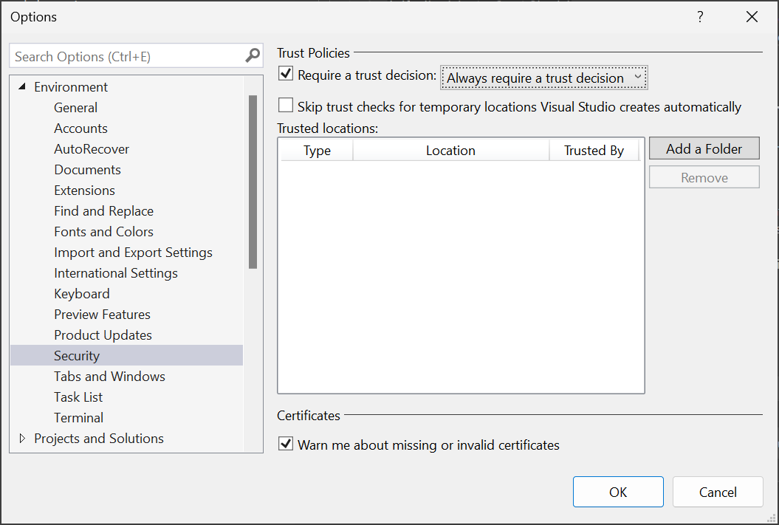This screenshot has width=779, height=525.
Task: Open the trust decision dropdown
Action: click(x=637, y=77)
